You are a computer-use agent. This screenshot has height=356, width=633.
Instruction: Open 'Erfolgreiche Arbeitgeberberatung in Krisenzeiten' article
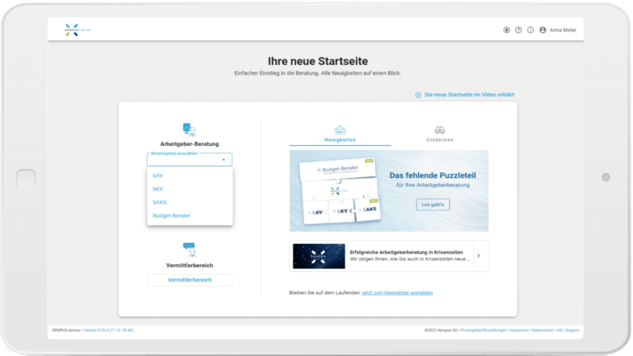(x=406, y=252)
